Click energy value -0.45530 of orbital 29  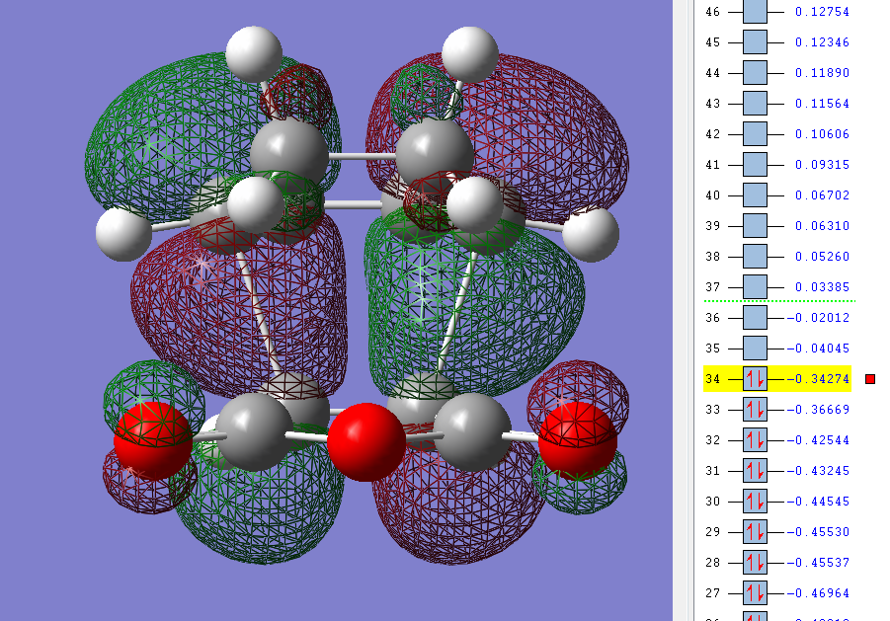[x=818, y=532]
